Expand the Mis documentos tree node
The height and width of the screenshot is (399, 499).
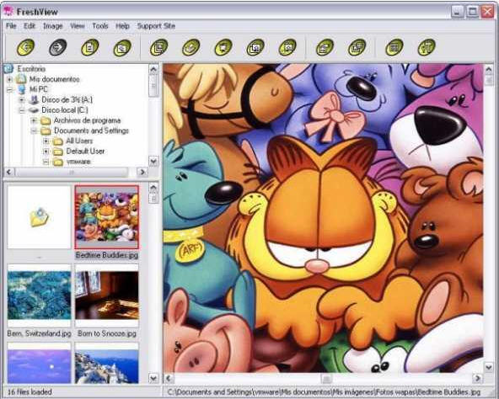[x=9, y=79]
